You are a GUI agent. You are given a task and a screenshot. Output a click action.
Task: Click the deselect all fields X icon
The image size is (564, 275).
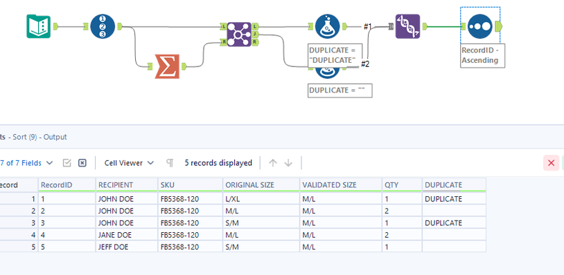coord(82,163)
